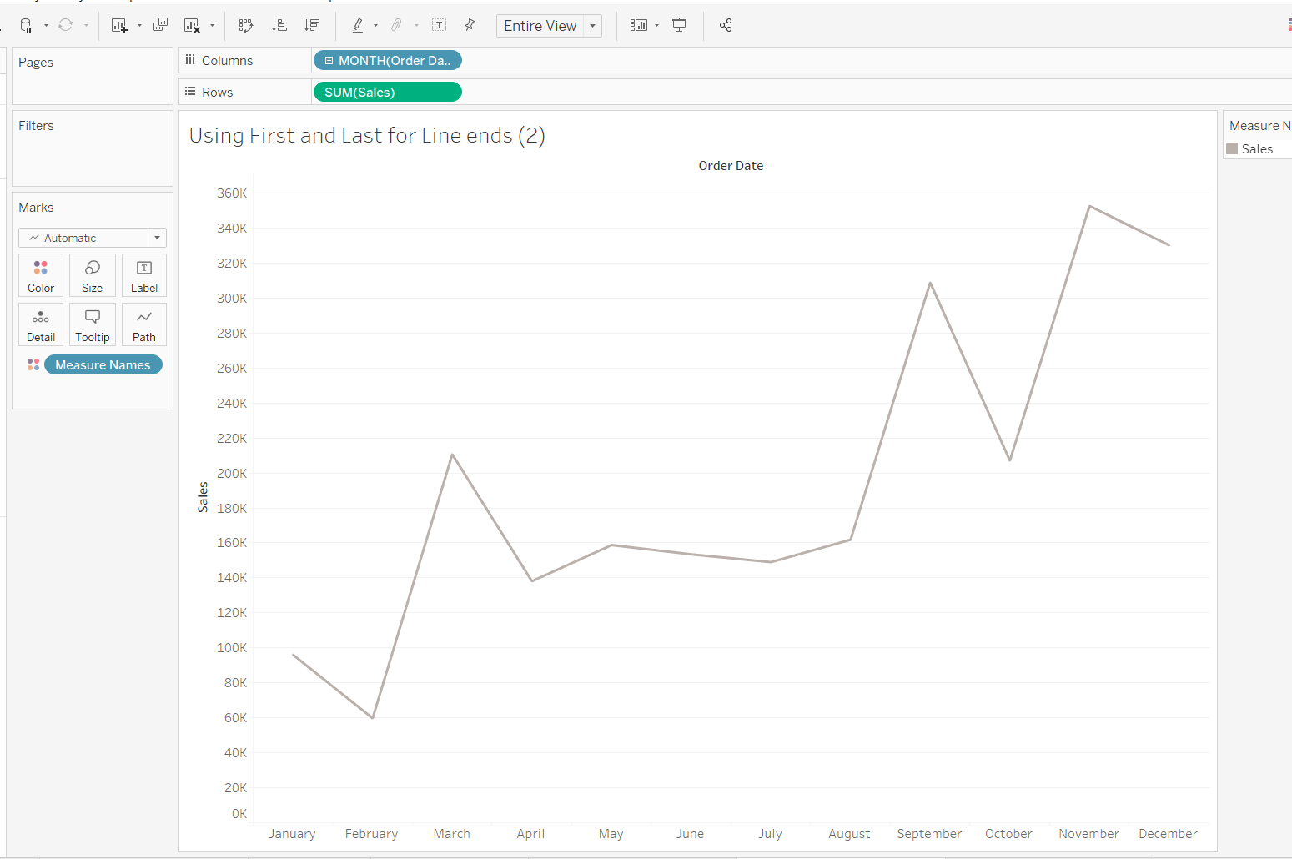Screen dimensions: 1292x859
Task: Sort descending using the toolbar icon
Action: pos(312,26)
